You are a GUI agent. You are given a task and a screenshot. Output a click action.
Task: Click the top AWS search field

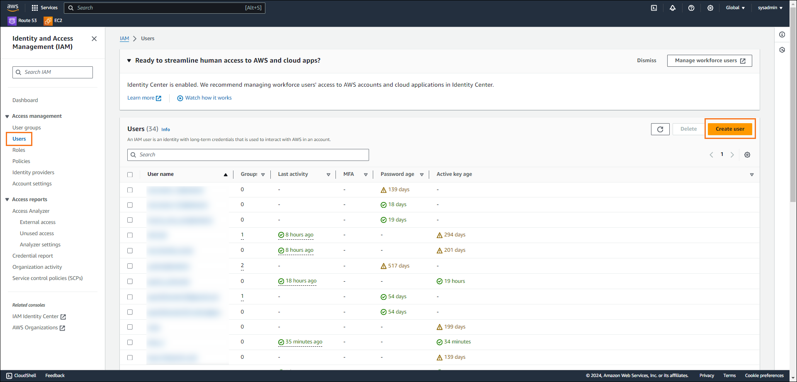(x=165, y=8)
